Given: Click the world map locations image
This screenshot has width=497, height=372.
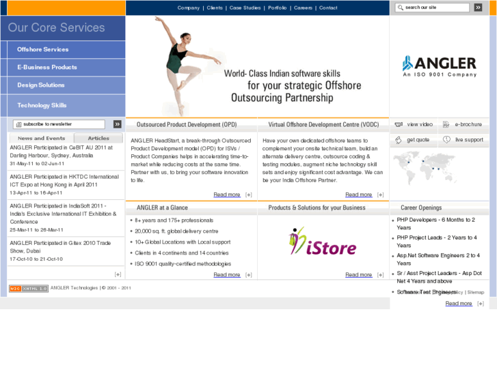Looking at the screenshot, I should [425, 168].
